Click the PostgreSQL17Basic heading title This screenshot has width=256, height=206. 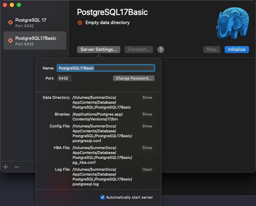(112, 12)
